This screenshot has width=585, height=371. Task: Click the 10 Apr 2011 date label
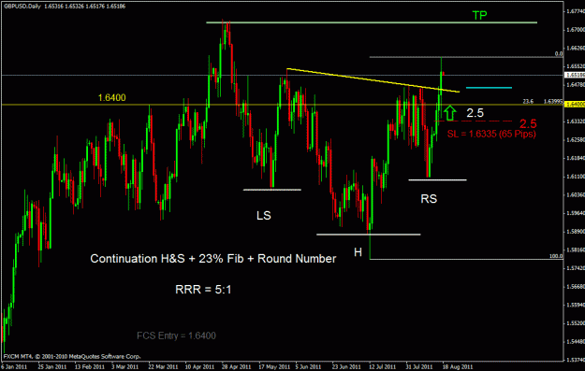tap(199, 367)
